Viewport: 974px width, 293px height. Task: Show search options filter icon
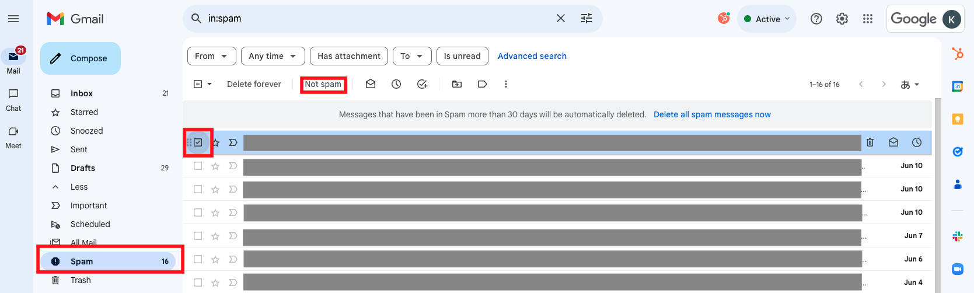(586, 19)
